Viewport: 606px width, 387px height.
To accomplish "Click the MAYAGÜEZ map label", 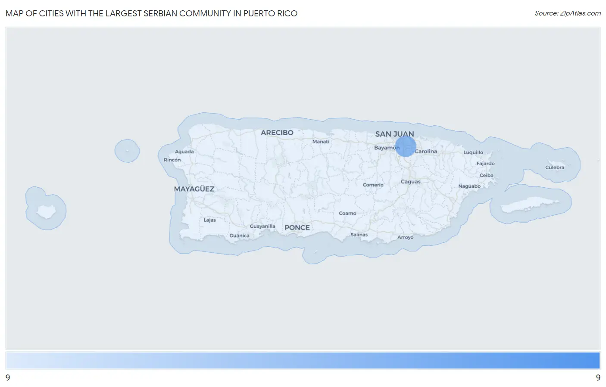I will pyautogui.click(x=194, y=189).
